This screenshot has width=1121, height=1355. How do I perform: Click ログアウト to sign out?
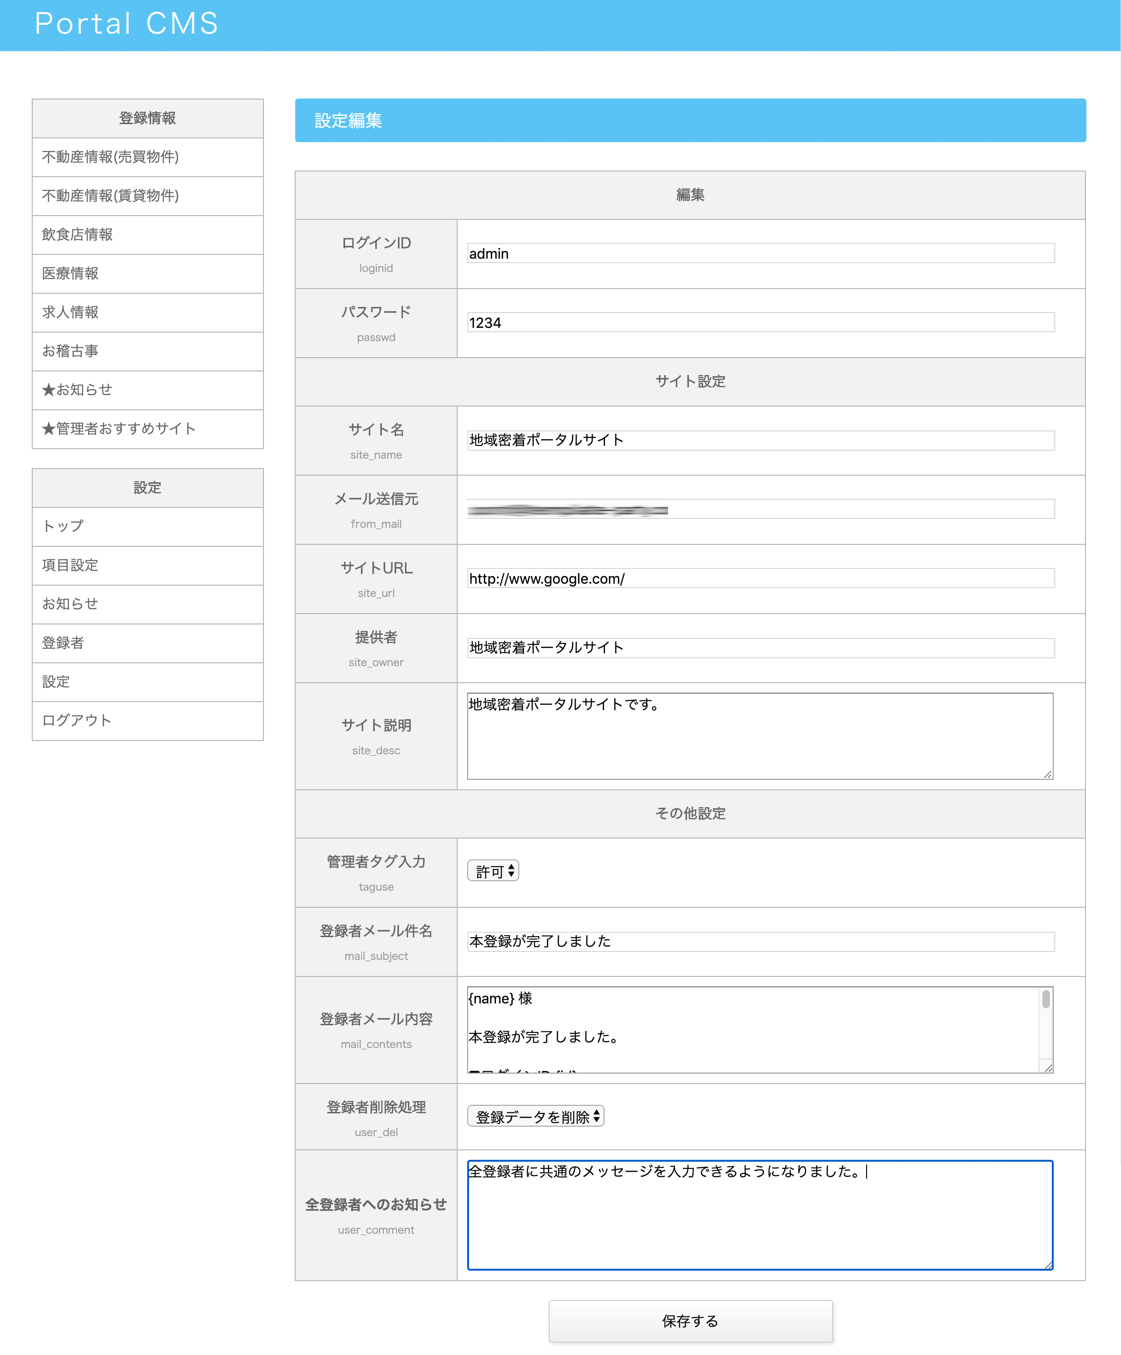point(148,721)
